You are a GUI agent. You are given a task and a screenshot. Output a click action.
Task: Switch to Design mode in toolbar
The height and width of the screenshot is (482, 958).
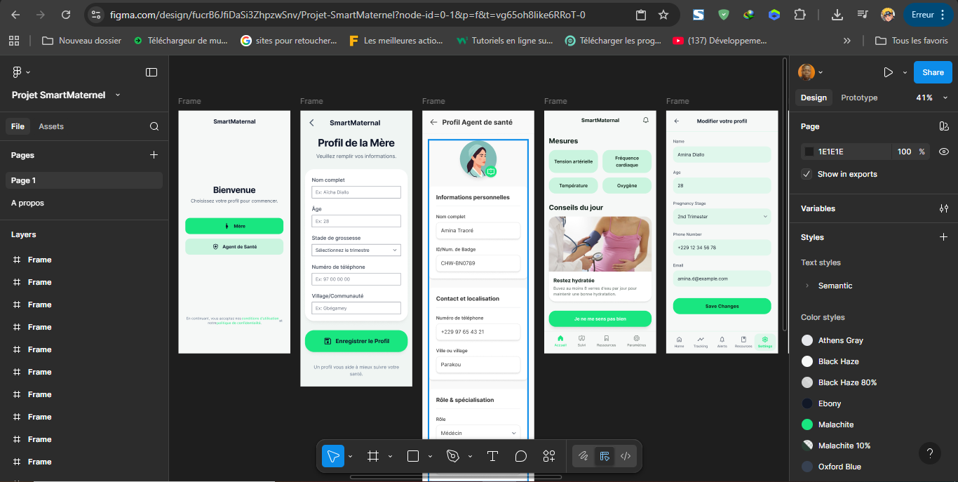pos(604,456)
